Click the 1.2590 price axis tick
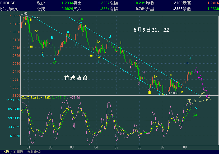Image resolution: width=219 pixels, height=154 pixels. (15, 63)
